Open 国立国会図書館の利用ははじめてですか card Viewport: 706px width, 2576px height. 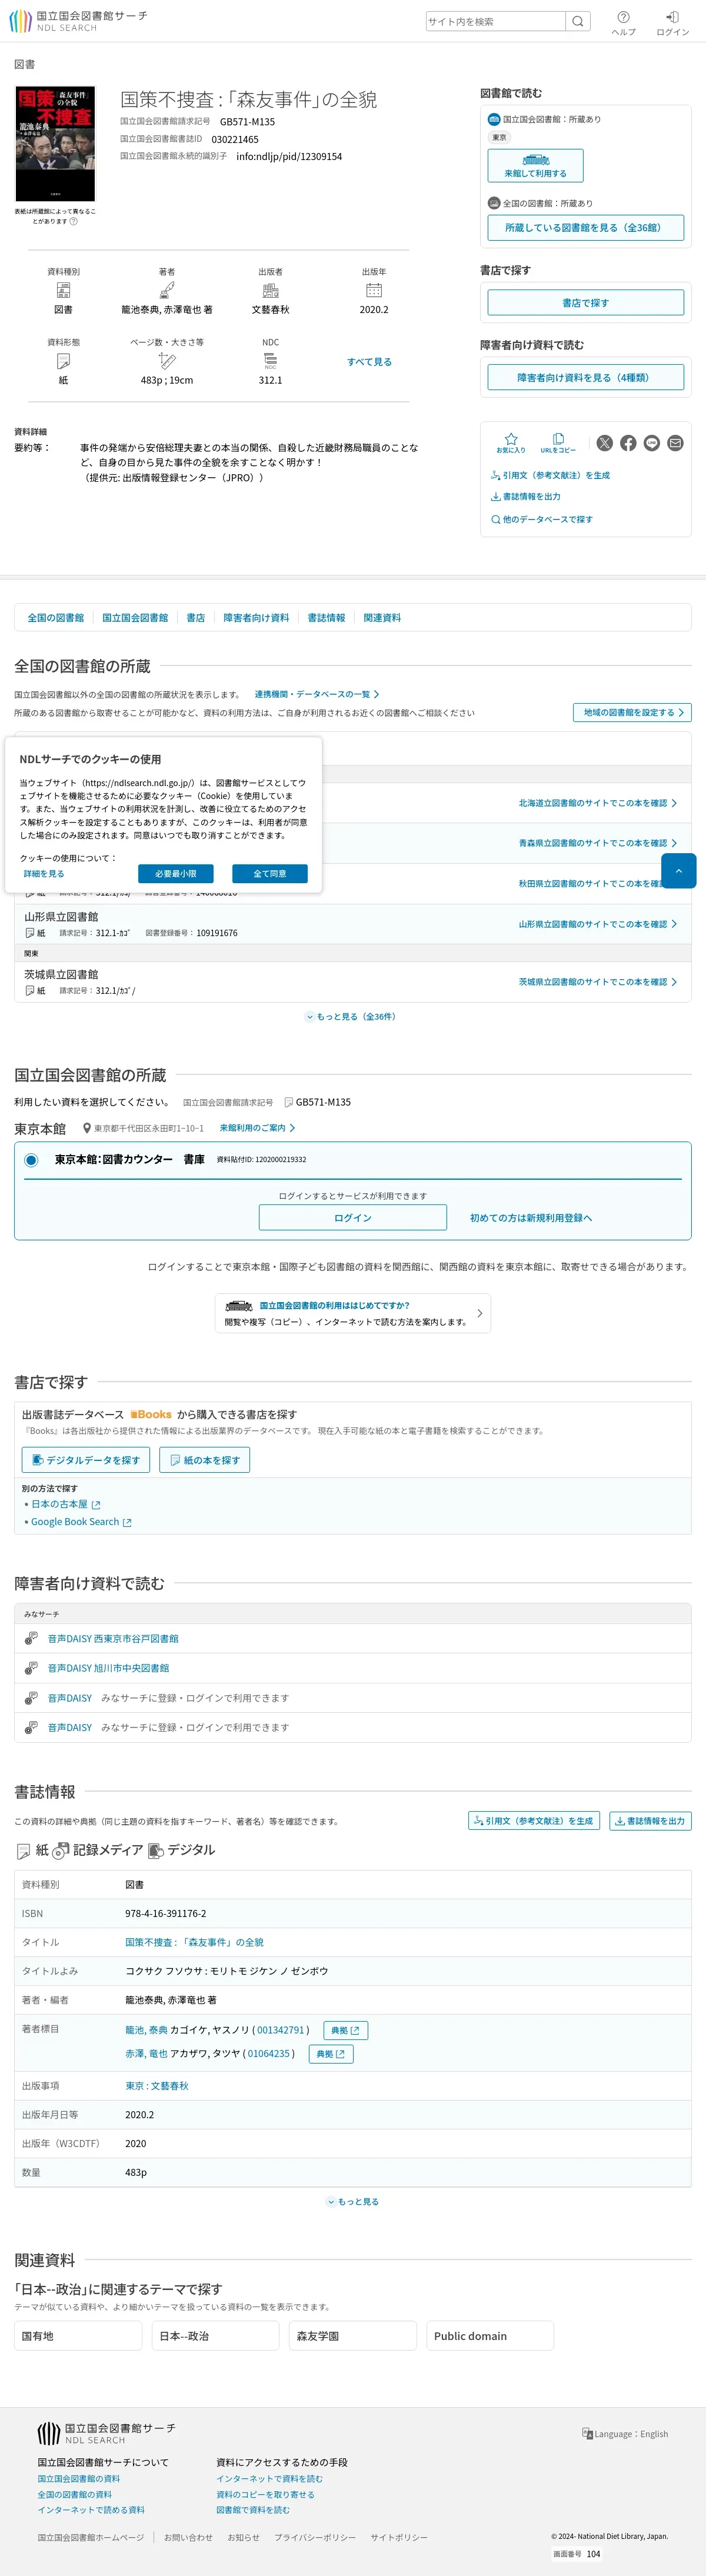tap(353, 1313)
